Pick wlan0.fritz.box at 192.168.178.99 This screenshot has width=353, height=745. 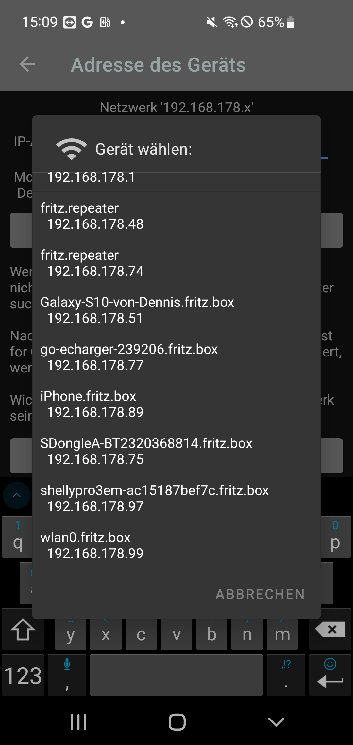point(176,545)
